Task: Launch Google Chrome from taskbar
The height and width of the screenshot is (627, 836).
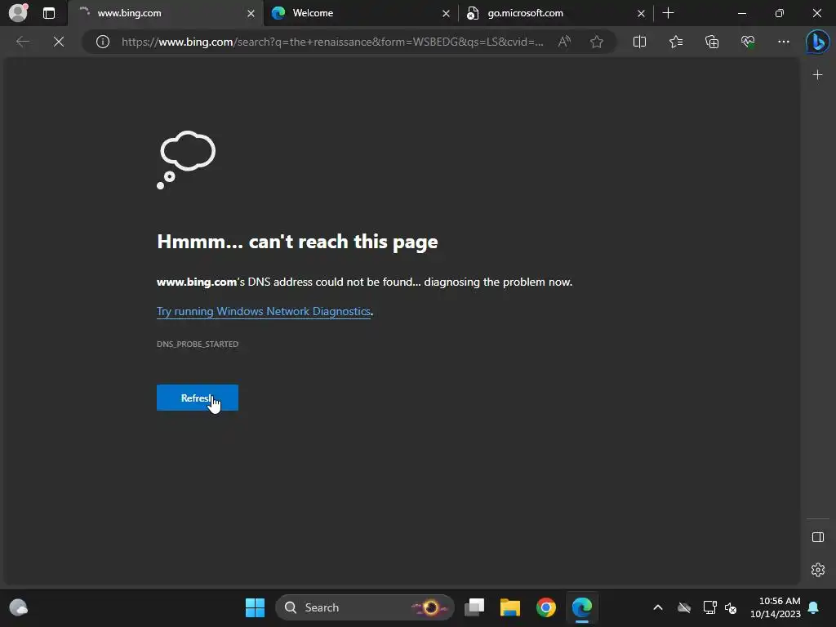Action: point(546,607)
